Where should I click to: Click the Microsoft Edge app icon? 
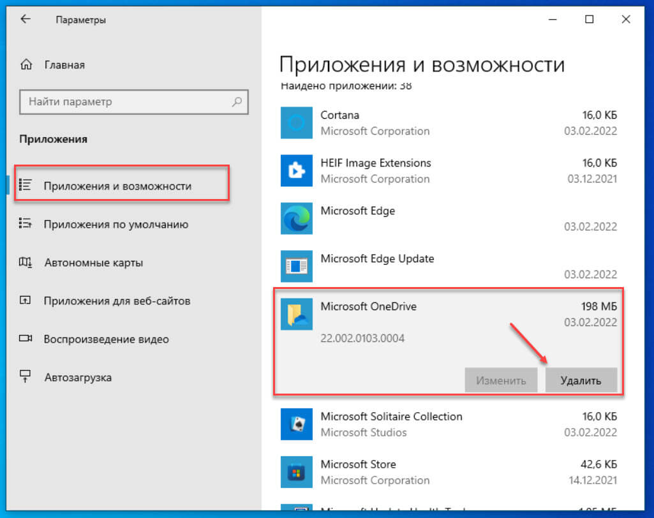tap(297, 219)
